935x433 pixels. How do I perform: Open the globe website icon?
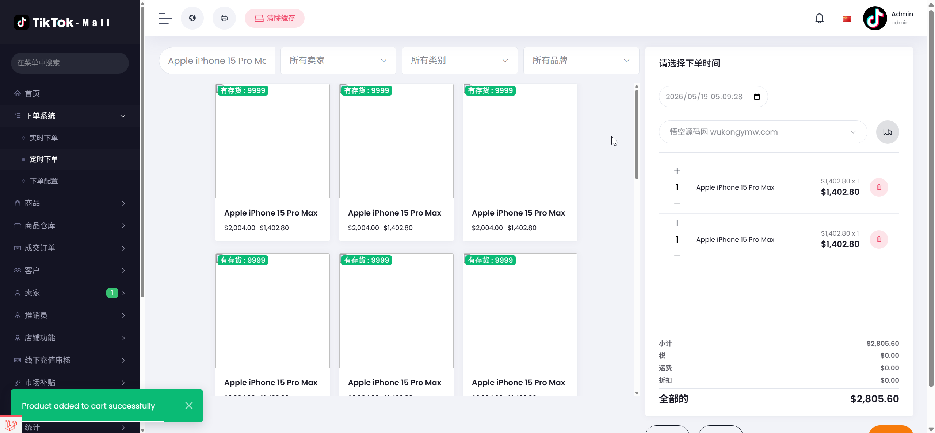(192, 18)
